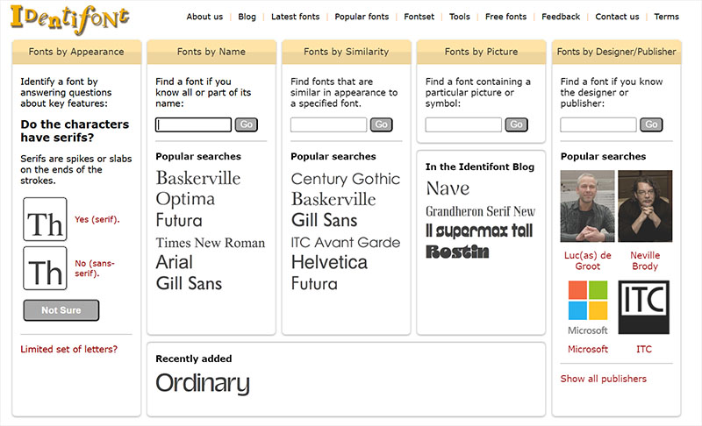The image size is (702, 426).
Task: Open the Microsoft logo publisher
Action: tap(588, 308)
